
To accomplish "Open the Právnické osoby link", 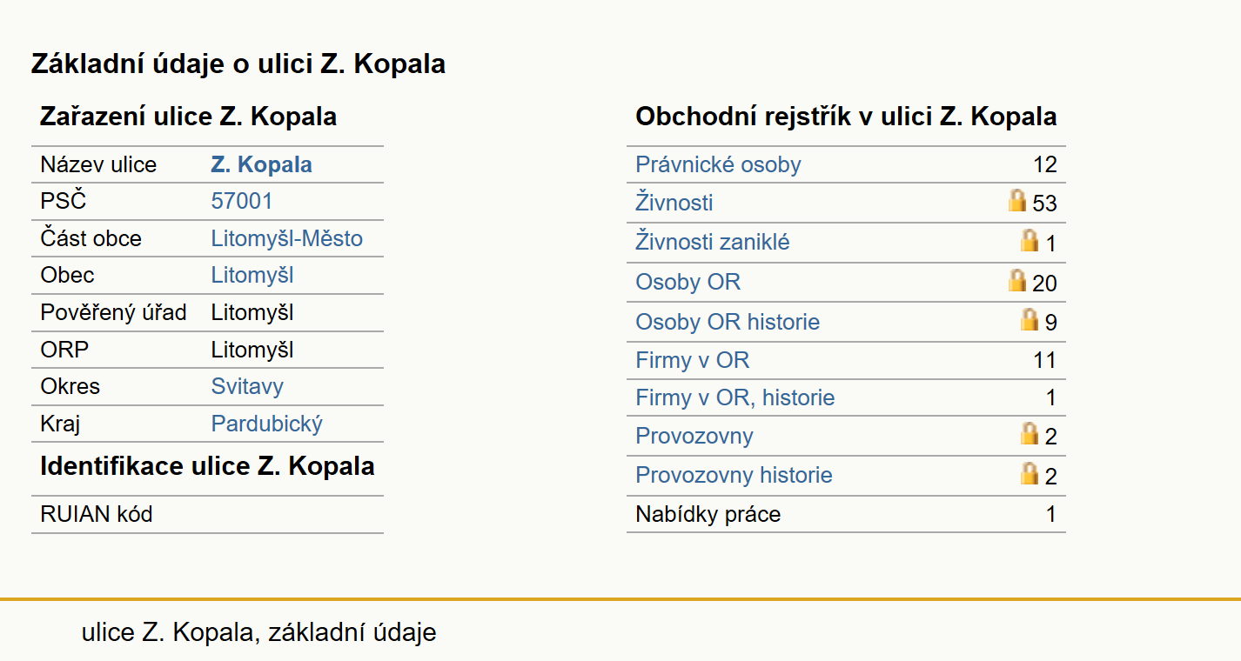I will [x=718, y=164].
